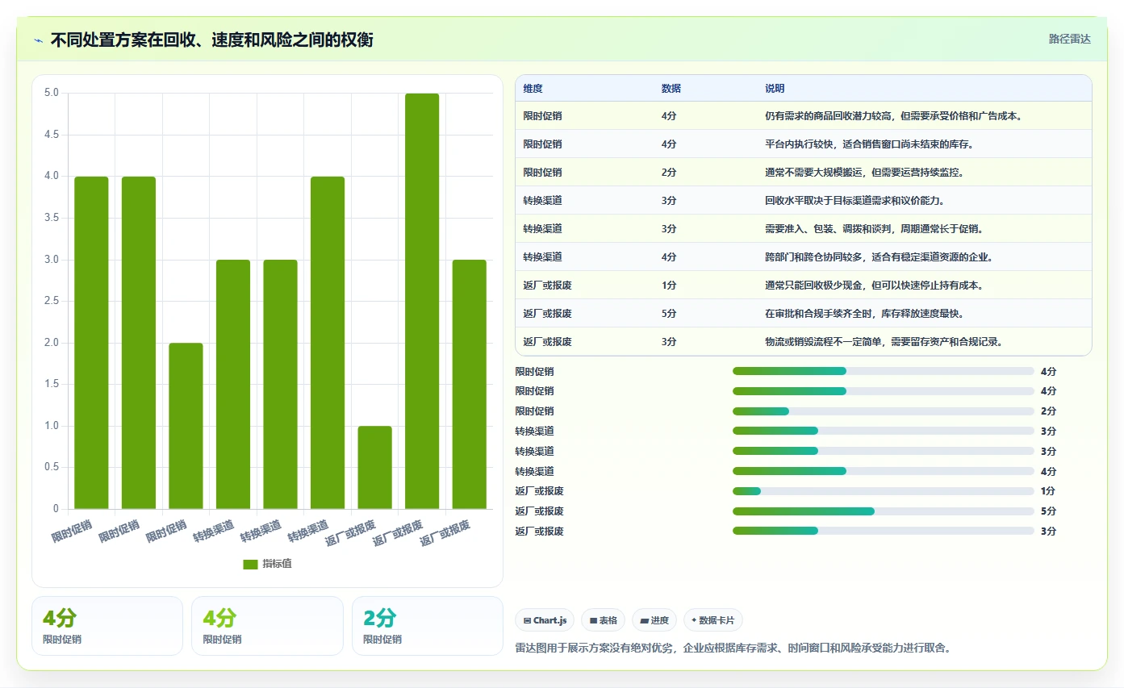Click the 5分 value beside the progress bars
The width and height of the screenshot is (1124, 688).
click(1048, 511)
